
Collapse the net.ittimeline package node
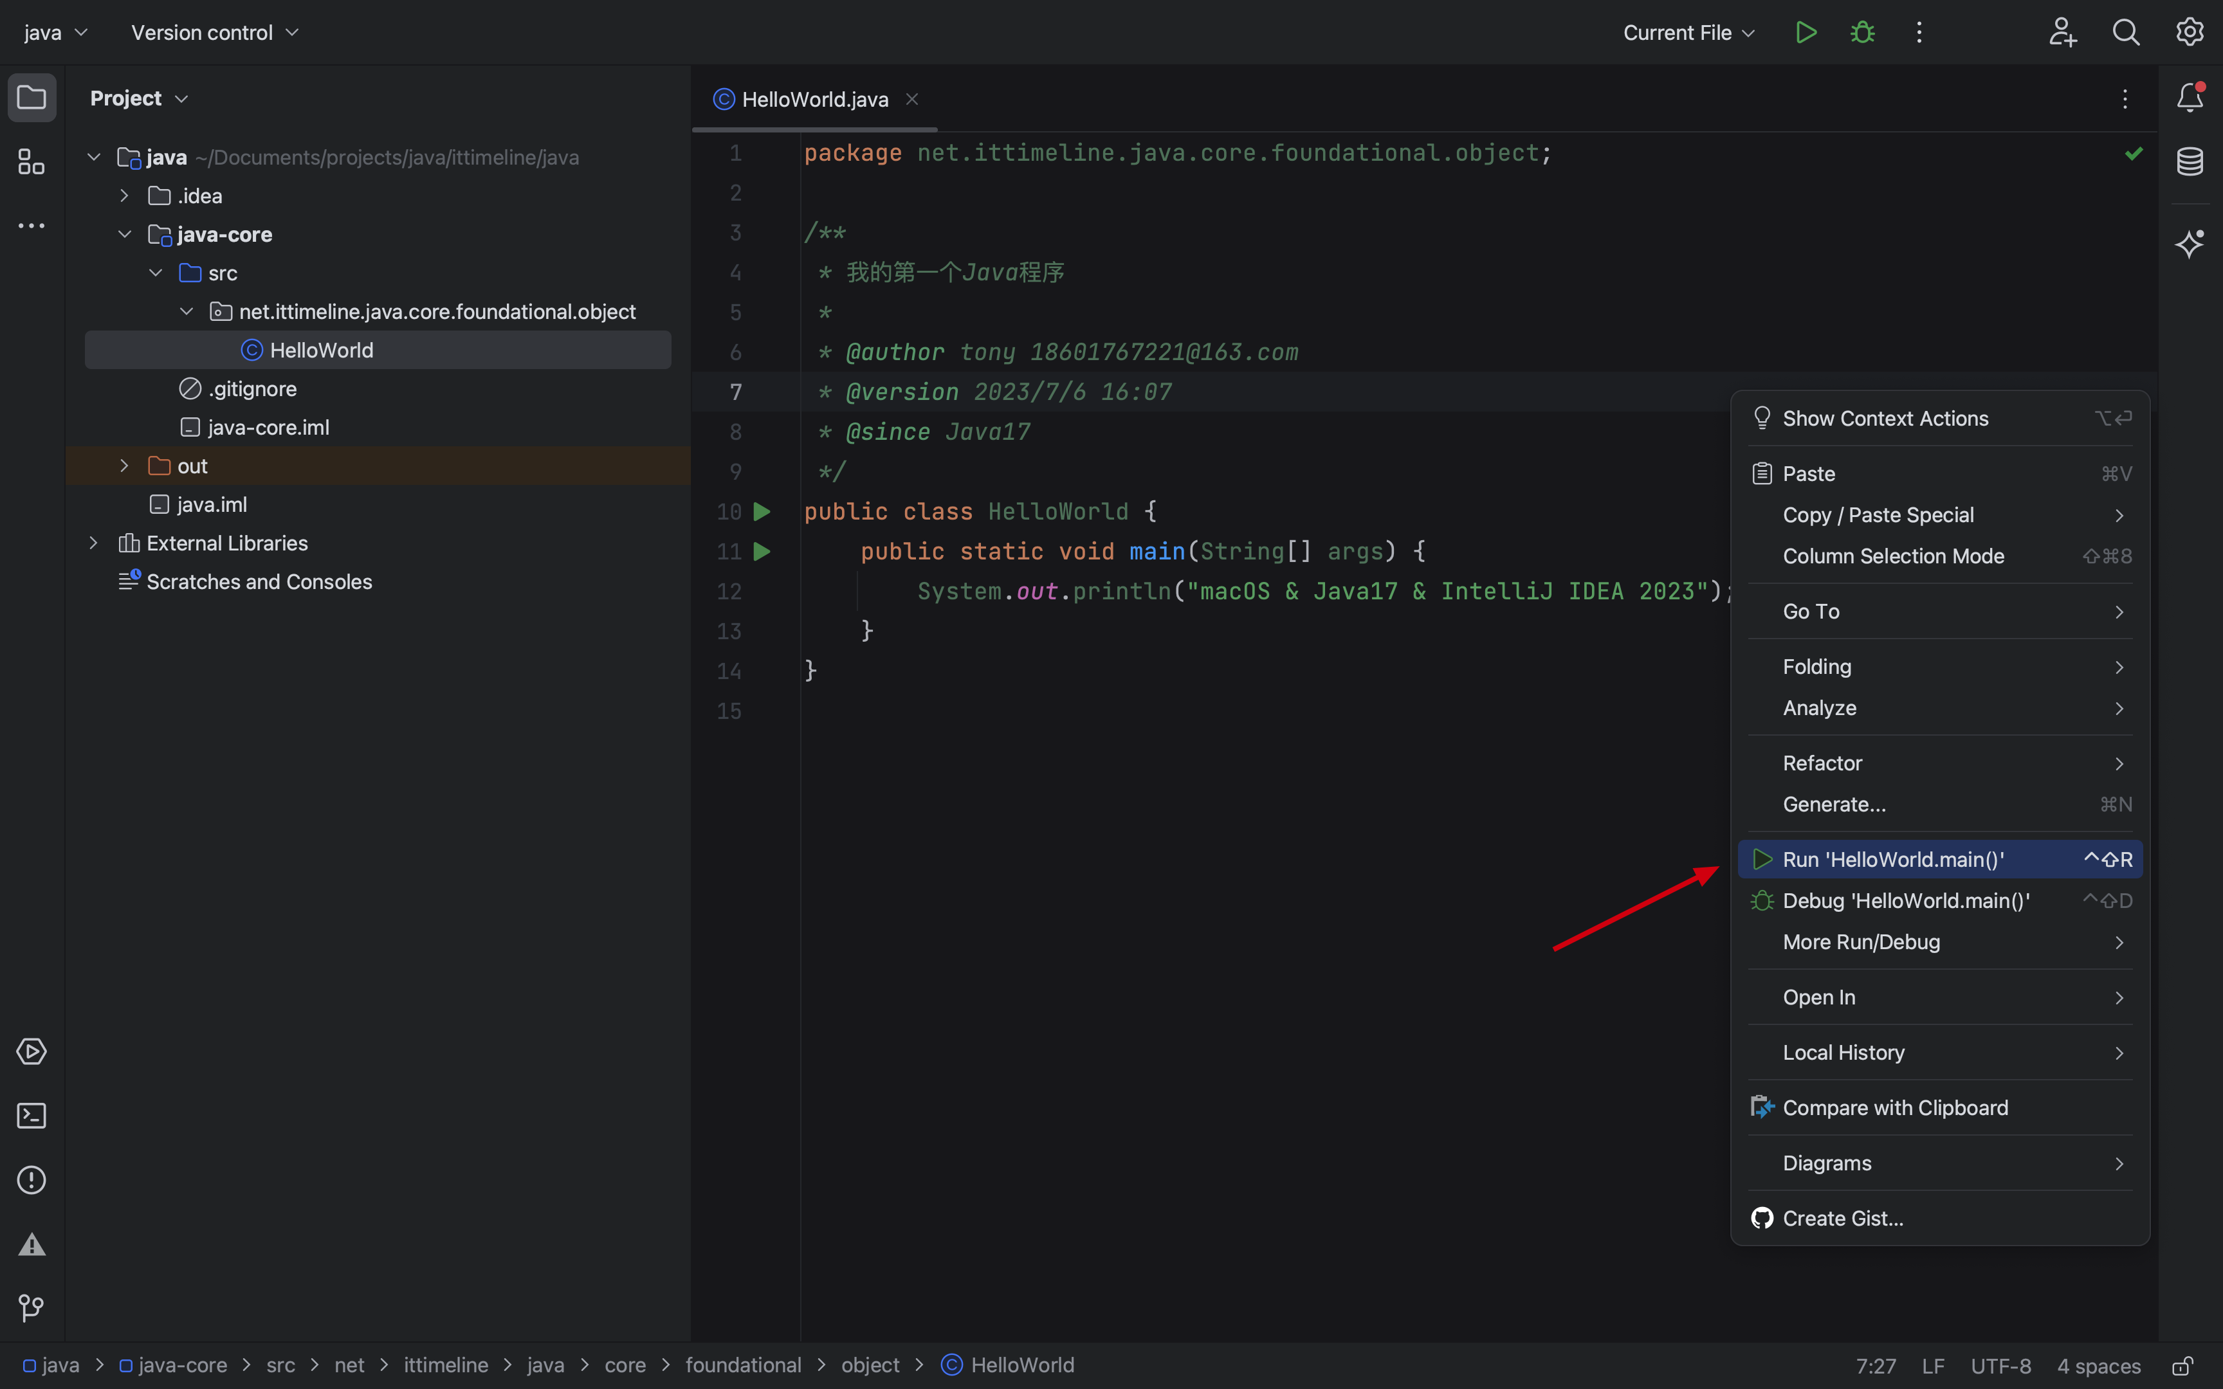tap(187, 311)
